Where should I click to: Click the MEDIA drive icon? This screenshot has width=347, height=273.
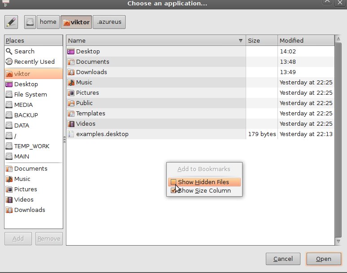point(9,105)
